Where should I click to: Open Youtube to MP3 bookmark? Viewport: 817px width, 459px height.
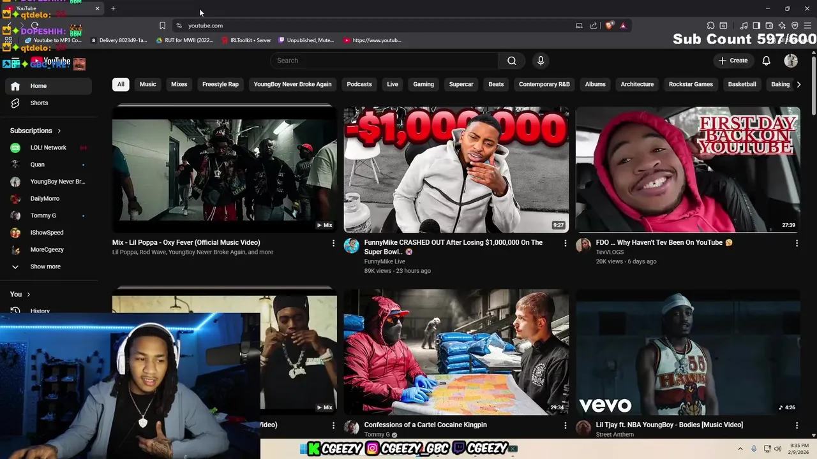pyautogui.click(x=54, y=40)
